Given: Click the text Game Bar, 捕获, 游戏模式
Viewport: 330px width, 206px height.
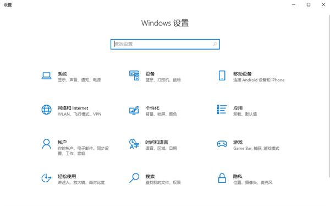Looking at the screenshot, I should (256, 148).
